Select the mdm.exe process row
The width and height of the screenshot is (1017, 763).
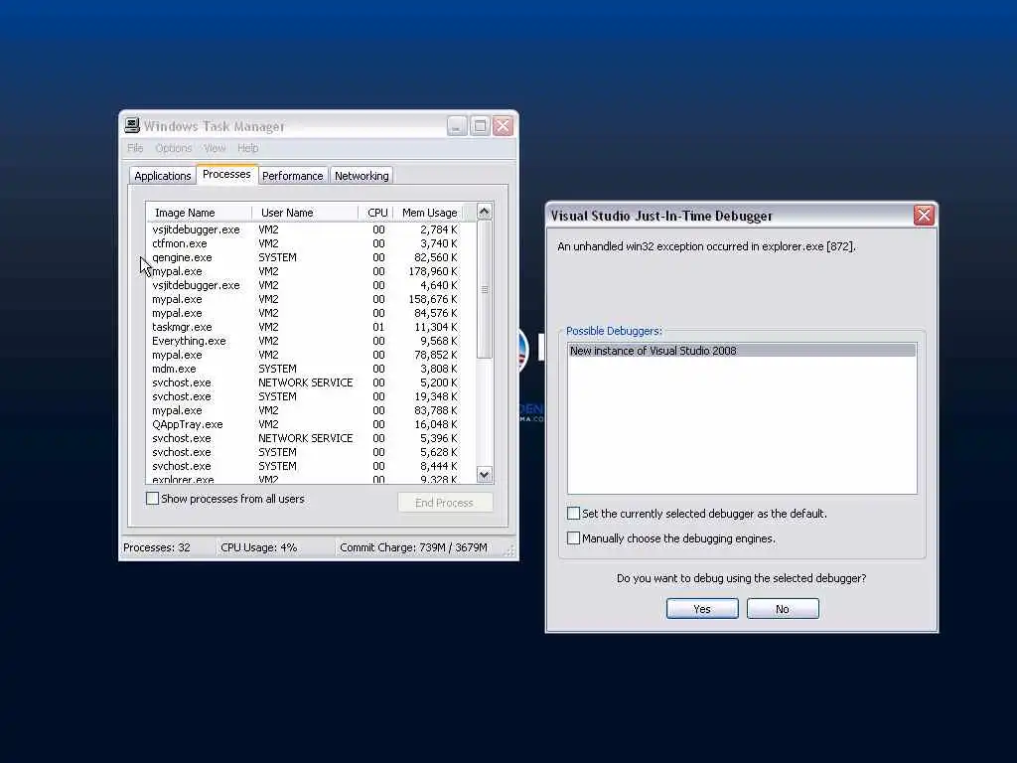[305, 369]
